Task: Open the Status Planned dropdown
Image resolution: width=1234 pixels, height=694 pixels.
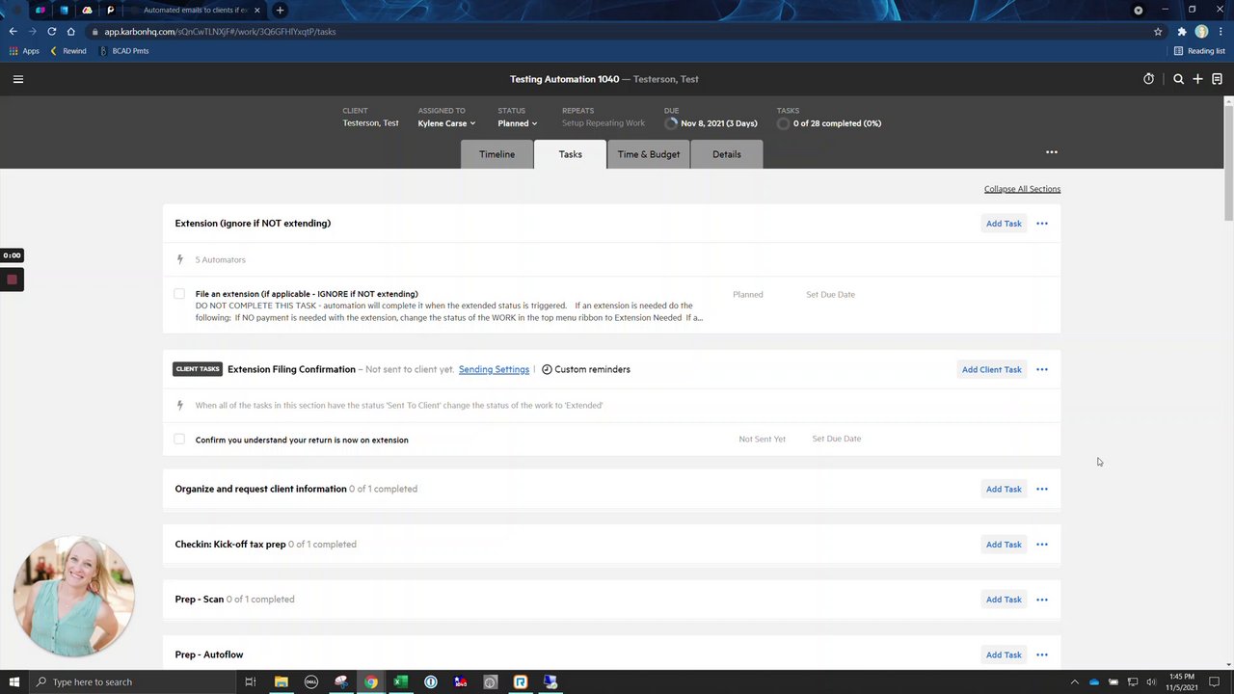Action: [x=518, y=123]
